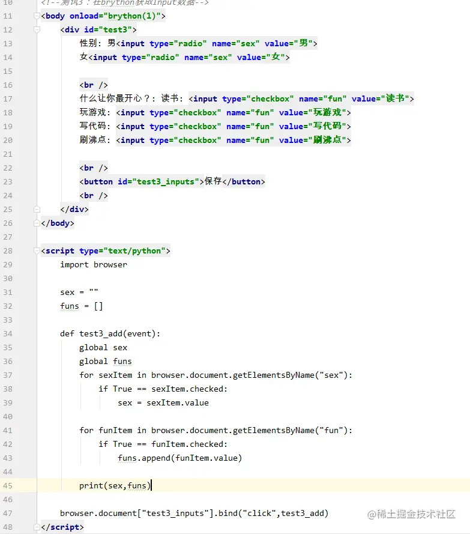Image resolution: width=470 pixels, height=534 pixels.
Task: Click the 'if True == sexItem.checked:' line
Action: click(163, 389)
